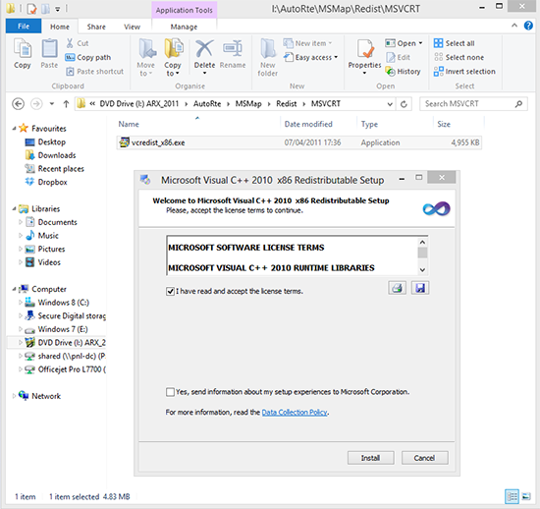Switch to the Share ribbon tab
Viewport: 540px width, 509px height.
point(96,27)
